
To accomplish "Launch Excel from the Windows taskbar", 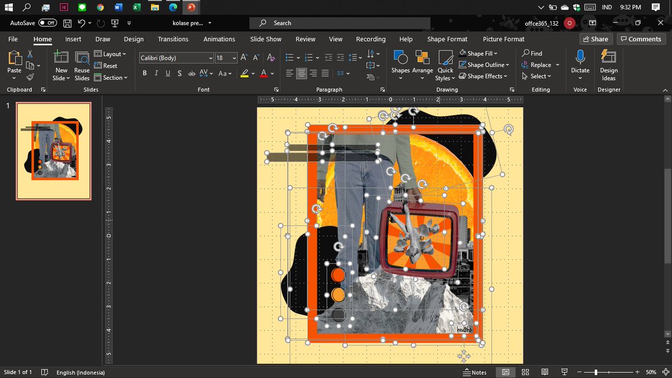I will pyautogui.click(x=136, y=7).
